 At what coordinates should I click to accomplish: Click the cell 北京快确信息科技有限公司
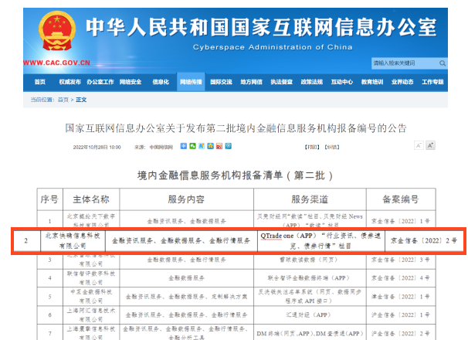click(73, 240)
